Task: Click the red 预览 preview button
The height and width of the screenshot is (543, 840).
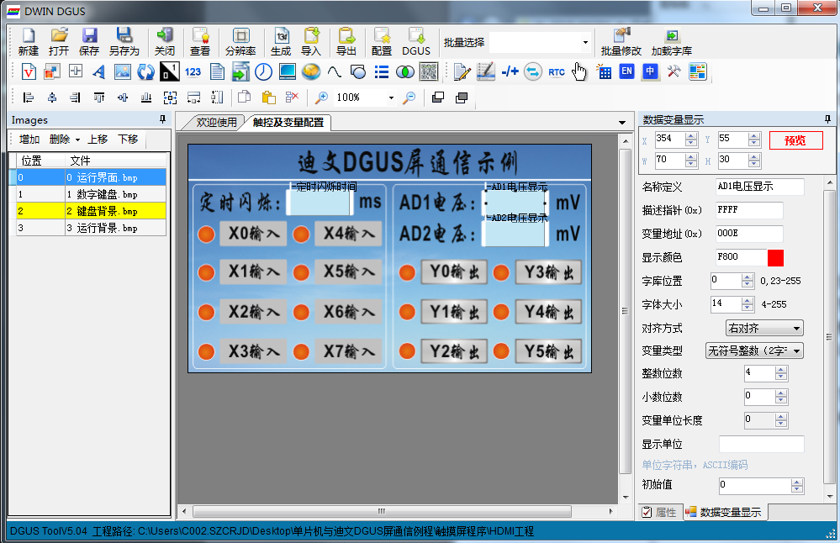Action: 795,141
